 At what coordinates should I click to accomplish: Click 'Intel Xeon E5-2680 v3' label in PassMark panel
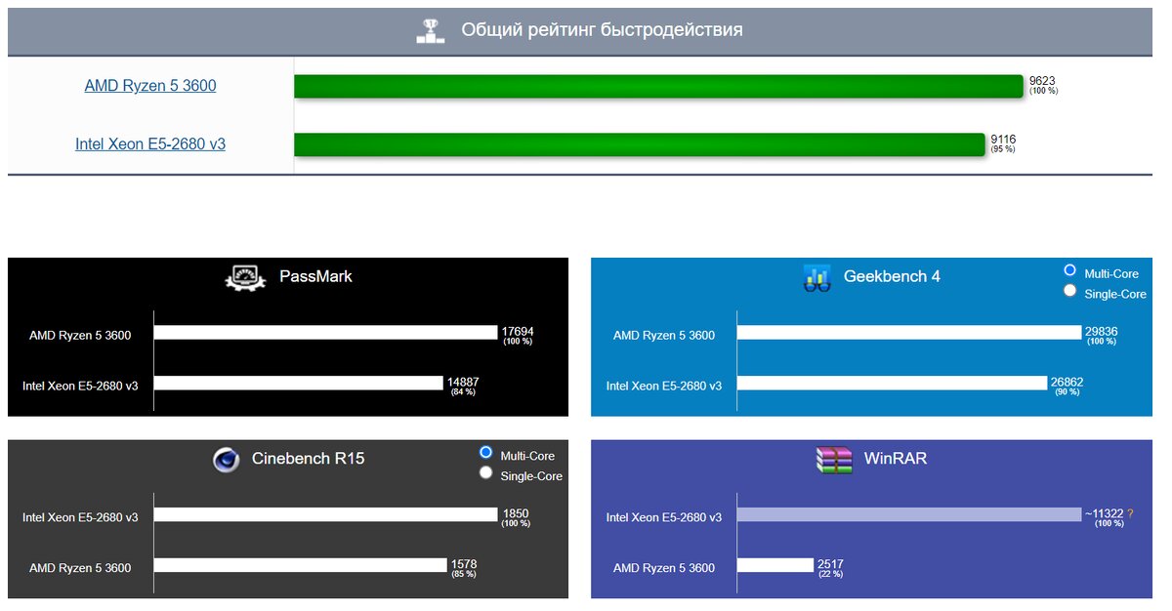coord(80,386)
